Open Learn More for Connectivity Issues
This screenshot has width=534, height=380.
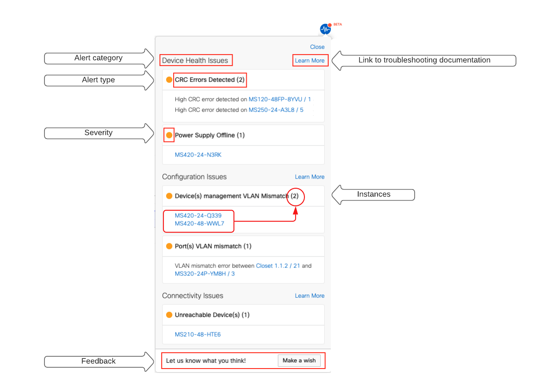(310, 296)
